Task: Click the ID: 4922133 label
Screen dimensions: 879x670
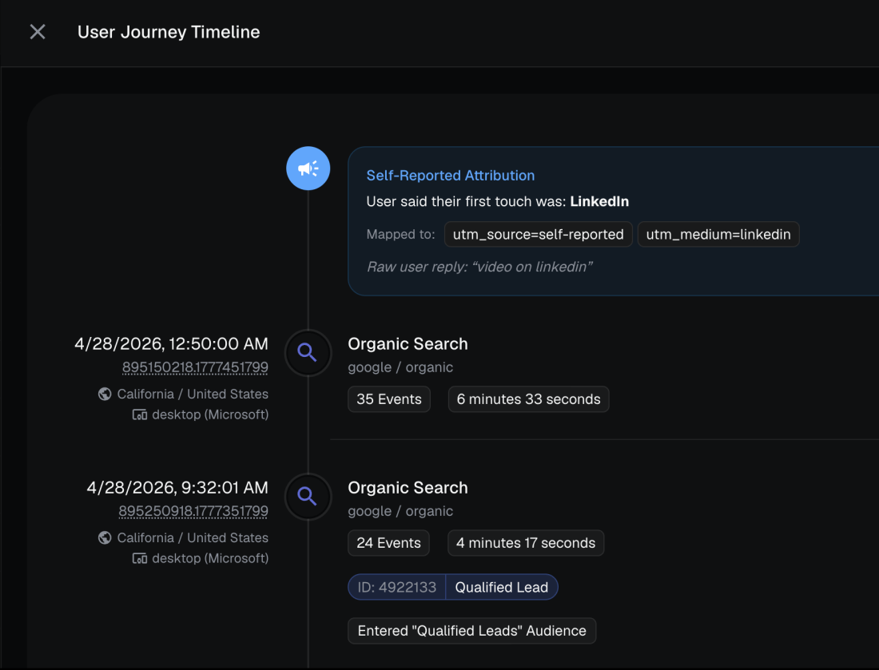Action: click(x=397, y=587)
